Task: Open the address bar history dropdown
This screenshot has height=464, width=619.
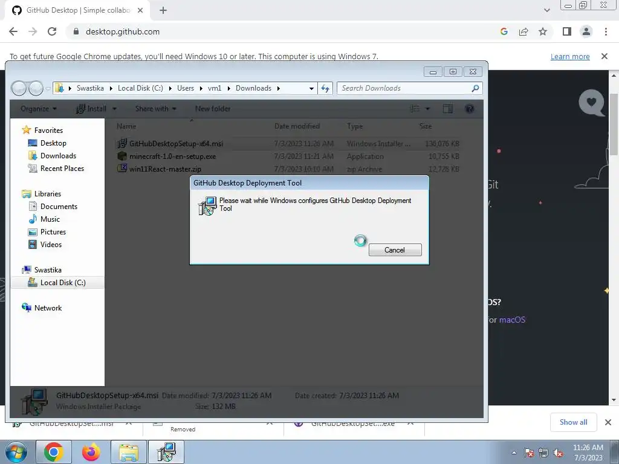Action: 311,88
